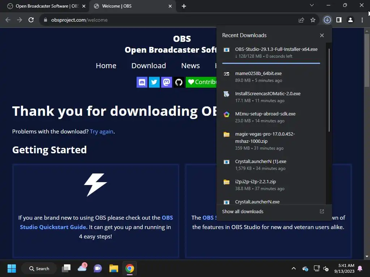This screenshot has width=370, height=277.
Task: Click the i2p zip folder icon
Action: [227, 182]
